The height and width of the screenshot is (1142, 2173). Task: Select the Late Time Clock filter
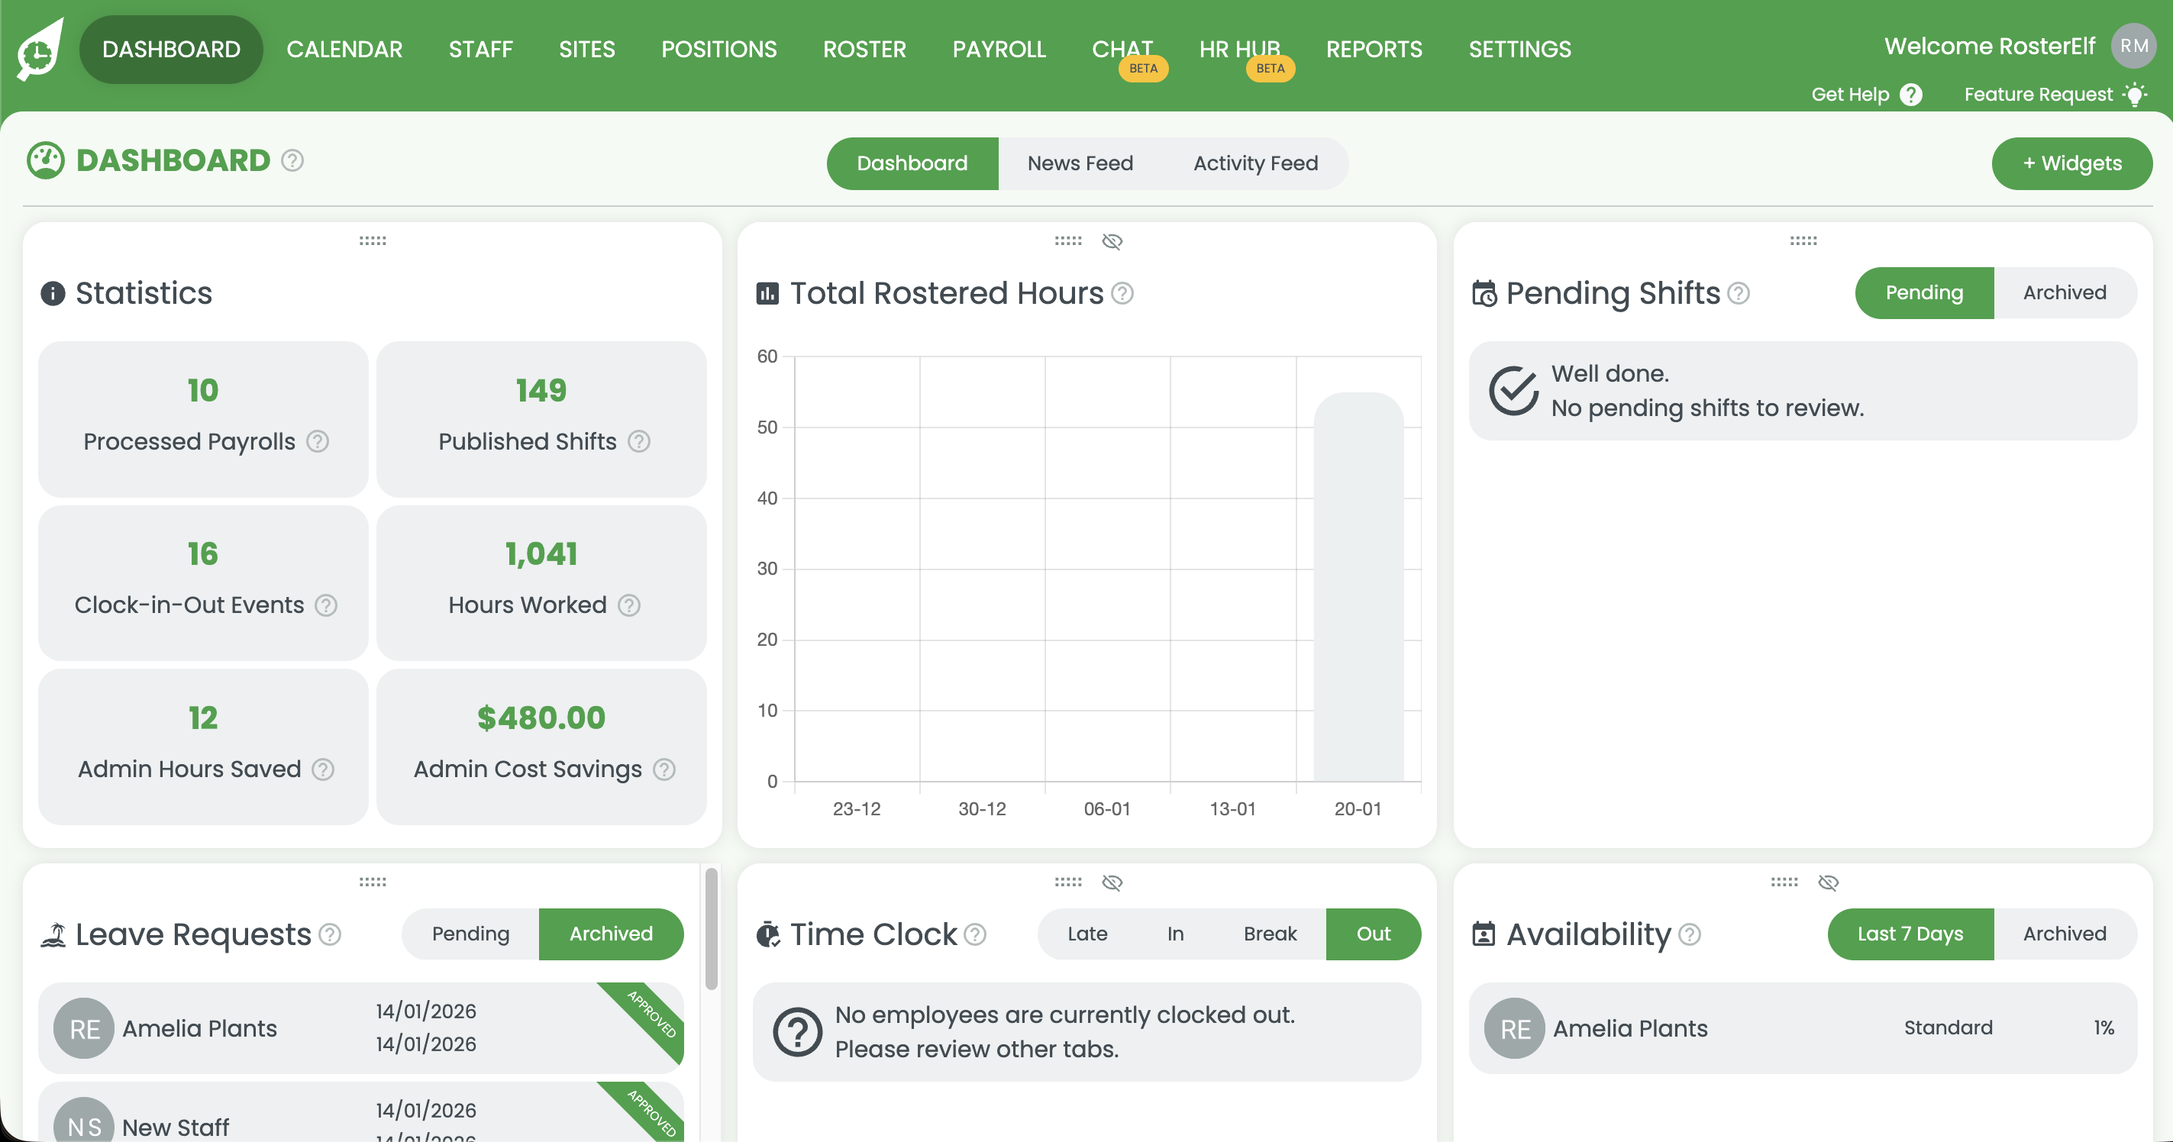pos(1086,934)
